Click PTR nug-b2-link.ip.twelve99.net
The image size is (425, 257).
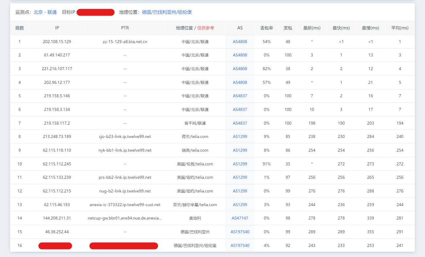125,191
